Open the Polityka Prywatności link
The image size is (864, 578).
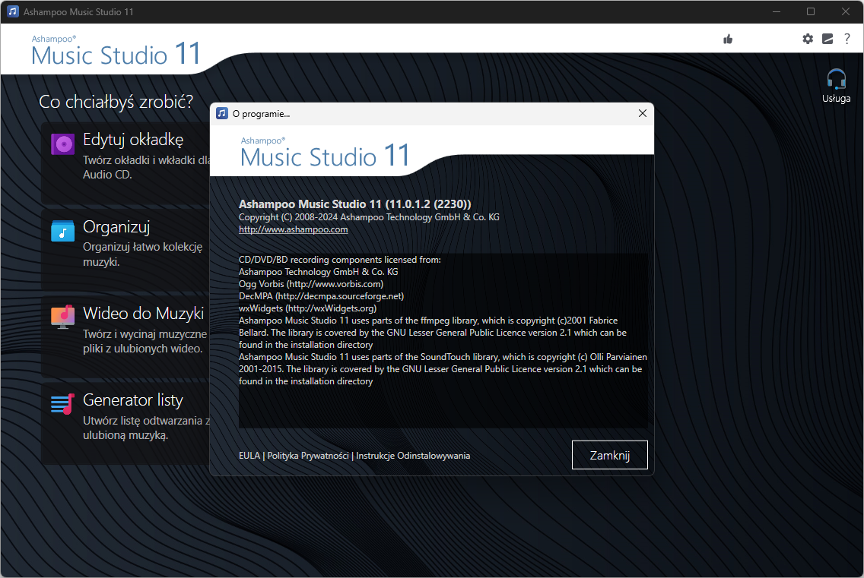click(x=308, y=456)
